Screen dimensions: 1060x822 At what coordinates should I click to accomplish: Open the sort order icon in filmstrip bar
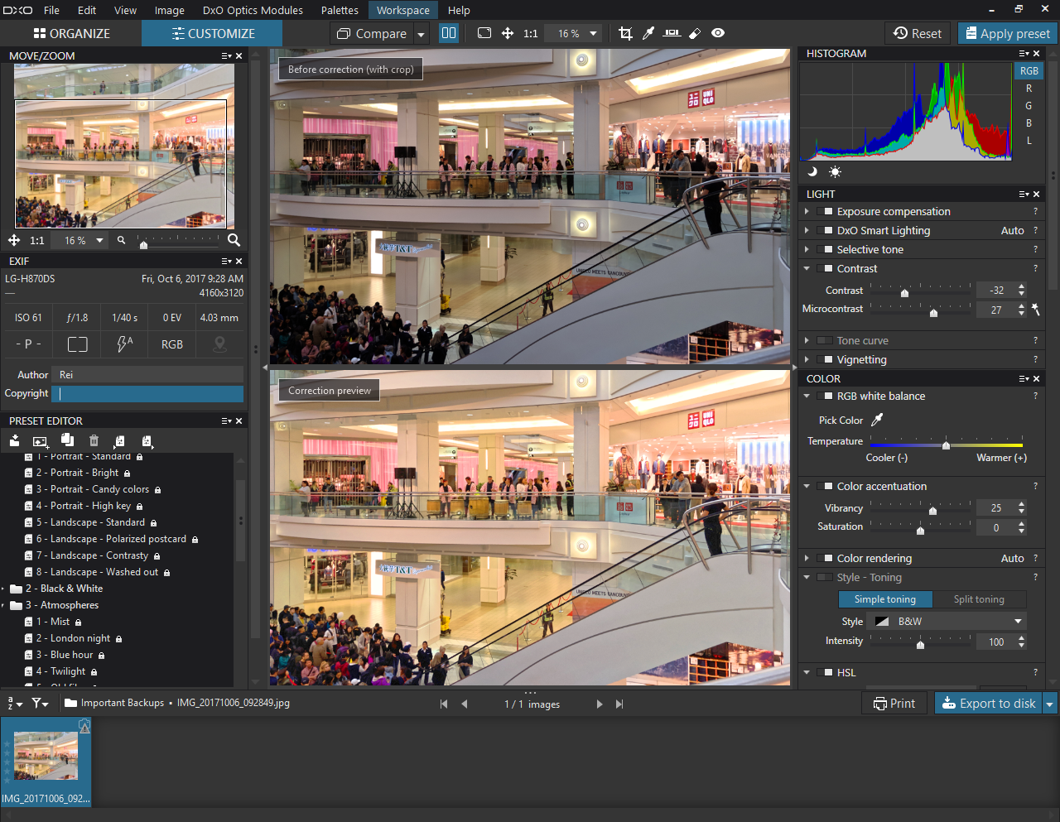pyautogui.click(x=15, y=703)
